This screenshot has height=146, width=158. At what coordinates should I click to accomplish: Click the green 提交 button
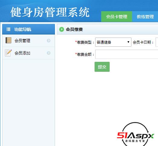[102, 67]
